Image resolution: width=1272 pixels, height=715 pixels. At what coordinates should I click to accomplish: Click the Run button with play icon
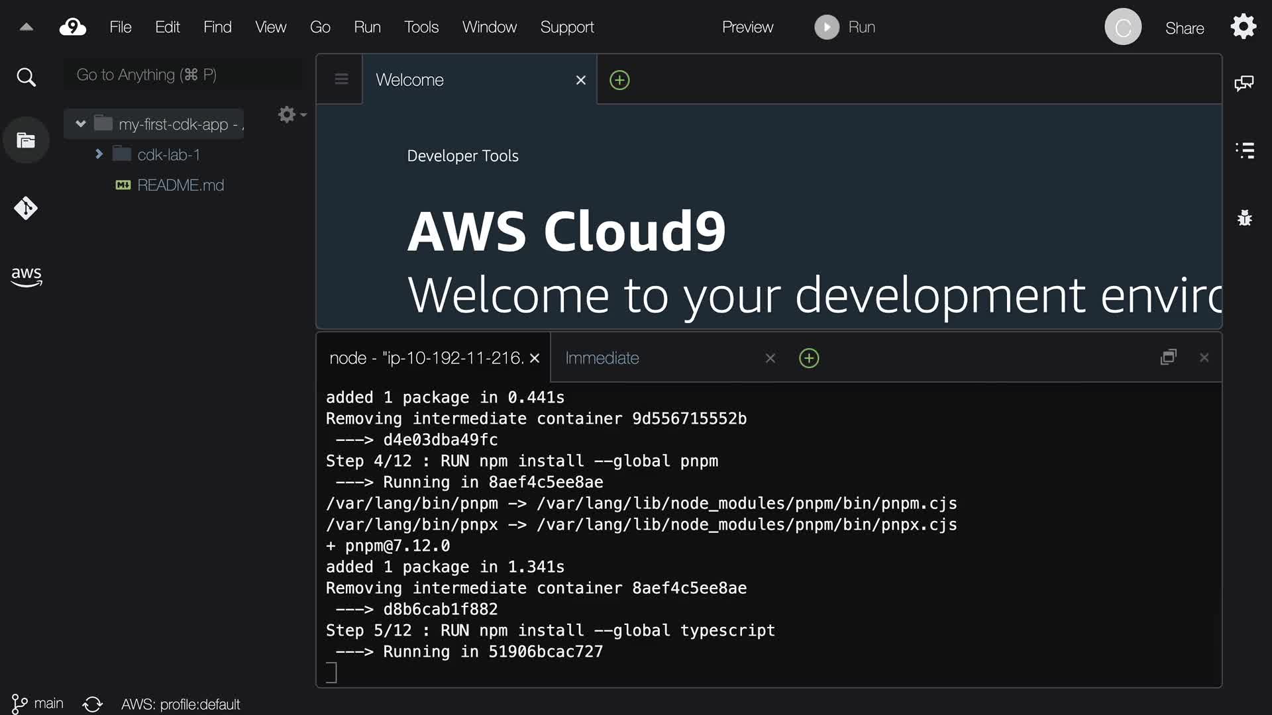(x=845, y=27)
